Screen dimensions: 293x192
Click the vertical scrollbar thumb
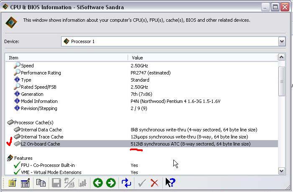pyautogui.click(x=282, y=81)
